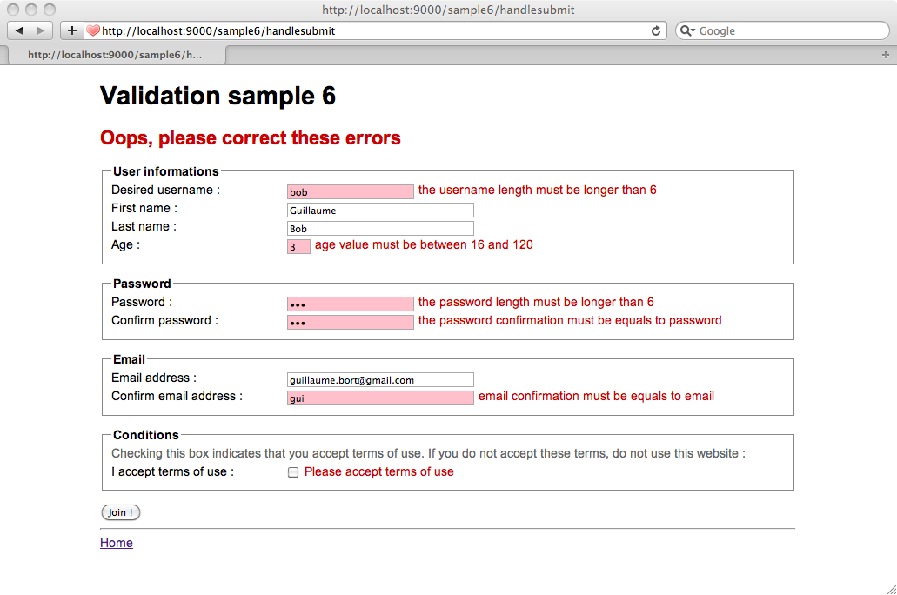897x595 pixels.
Task: Follow the Home link
Action: coord(117,543)
